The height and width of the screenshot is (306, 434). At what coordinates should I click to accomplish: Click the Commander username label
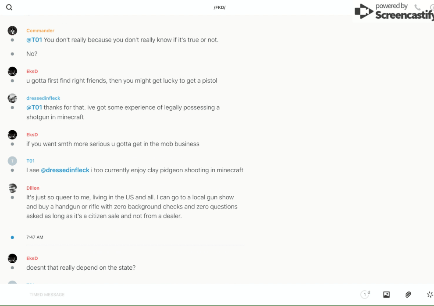[x=40, y=31]
